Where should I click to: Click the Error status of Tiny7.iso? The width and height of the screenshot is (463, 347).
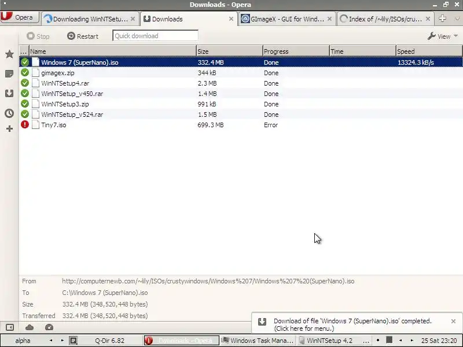coord(271,125)
